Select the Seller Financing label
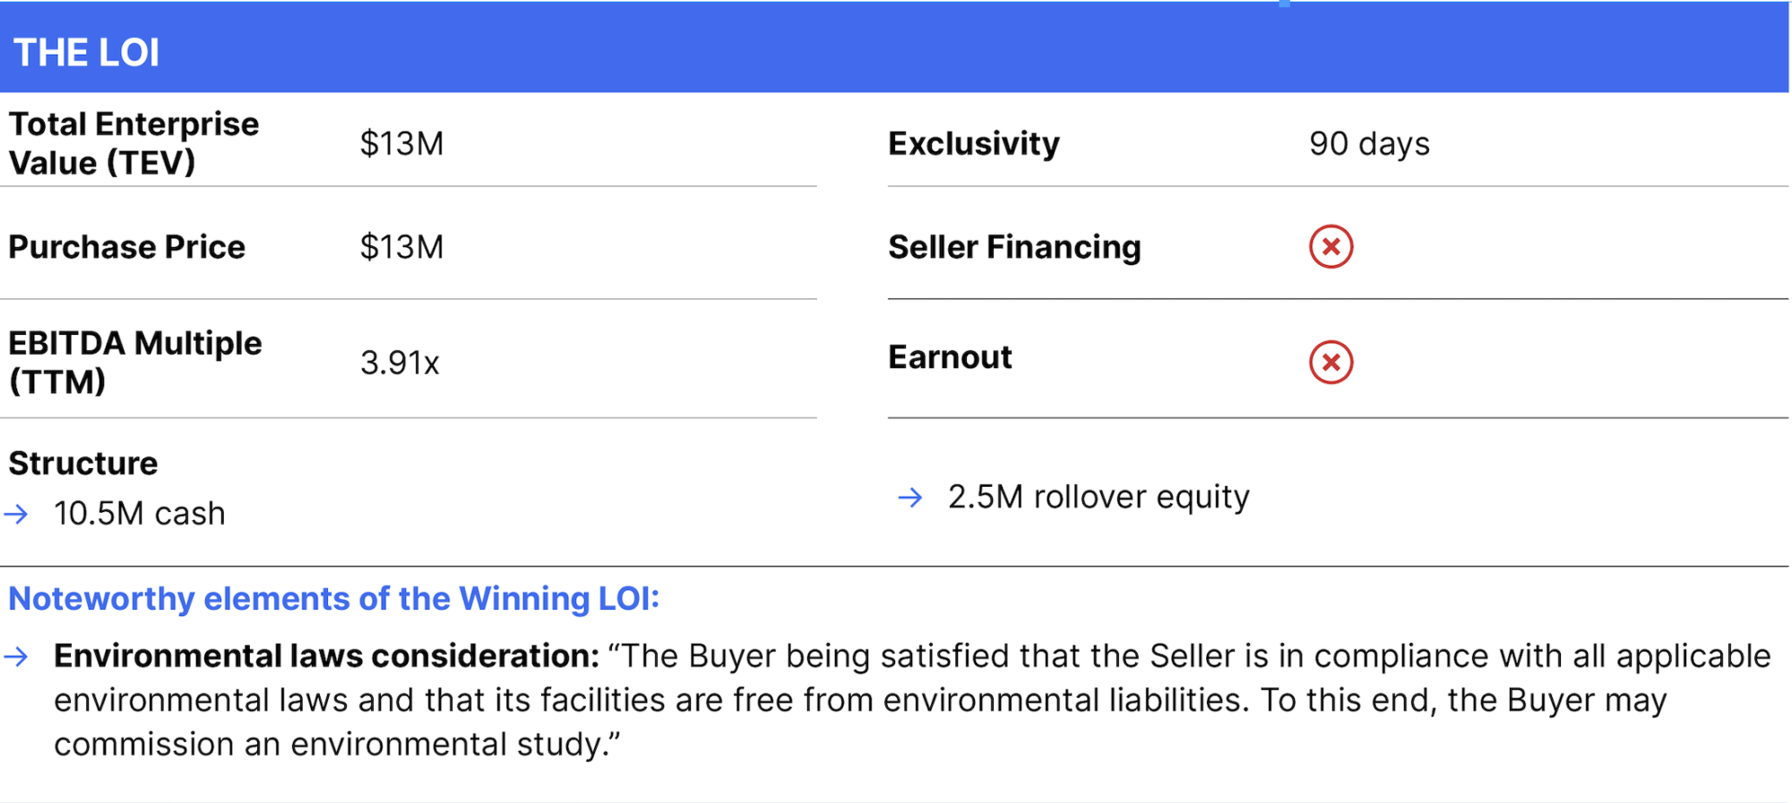 tap(1014, 247)
